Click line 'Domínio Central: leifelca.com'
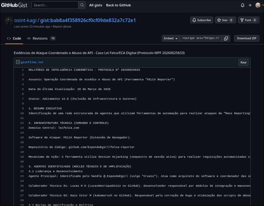The height and width of the screenshot is (206, 264). pyautogui.click(x=54, y=128)
